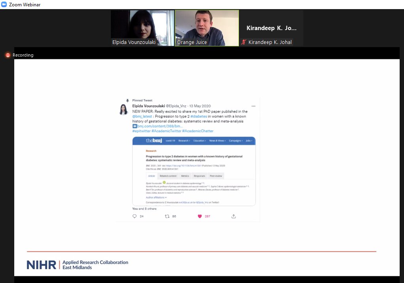
Task: Switch to the Article tab
Action: pos(152,176)
